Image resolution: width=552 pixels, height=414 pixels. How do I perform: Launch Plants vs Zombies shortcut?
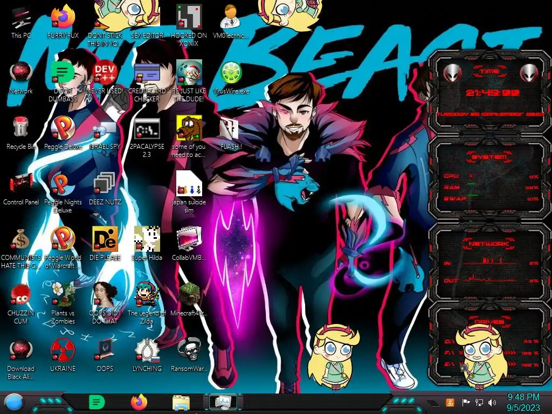(63, 303)
